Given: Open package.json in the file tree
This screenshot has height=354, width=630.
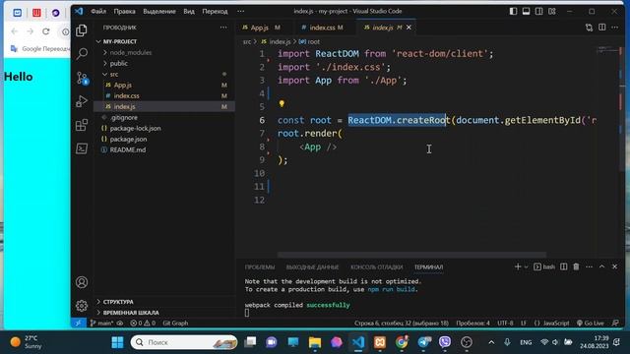Looking at the screenshot, I should coord(128,140).
